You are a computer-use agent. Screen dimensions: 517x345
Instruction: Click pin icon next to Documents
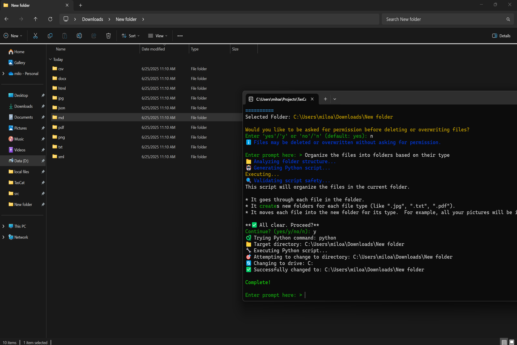pyautogui.click(x=43, y=117)
